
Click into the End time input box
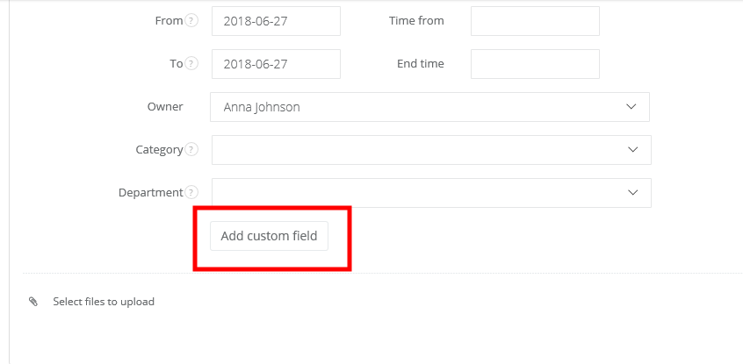(535, 64)
